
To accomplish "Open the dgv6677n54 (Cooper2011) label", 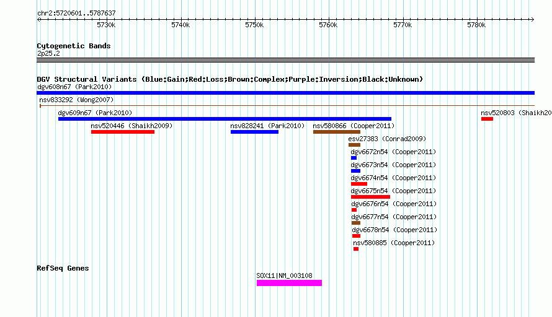I will point(394,217).
